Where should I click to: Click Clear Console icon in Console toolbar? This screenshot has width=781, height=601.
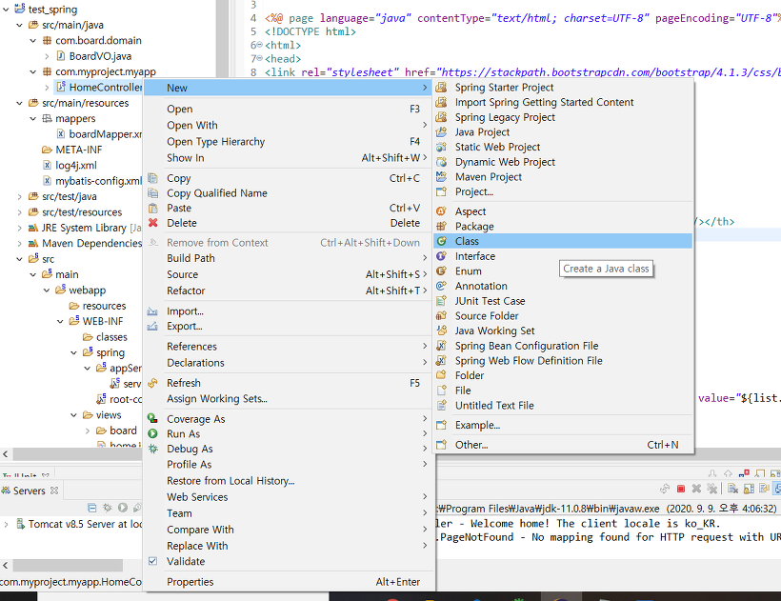coord(732,489)
